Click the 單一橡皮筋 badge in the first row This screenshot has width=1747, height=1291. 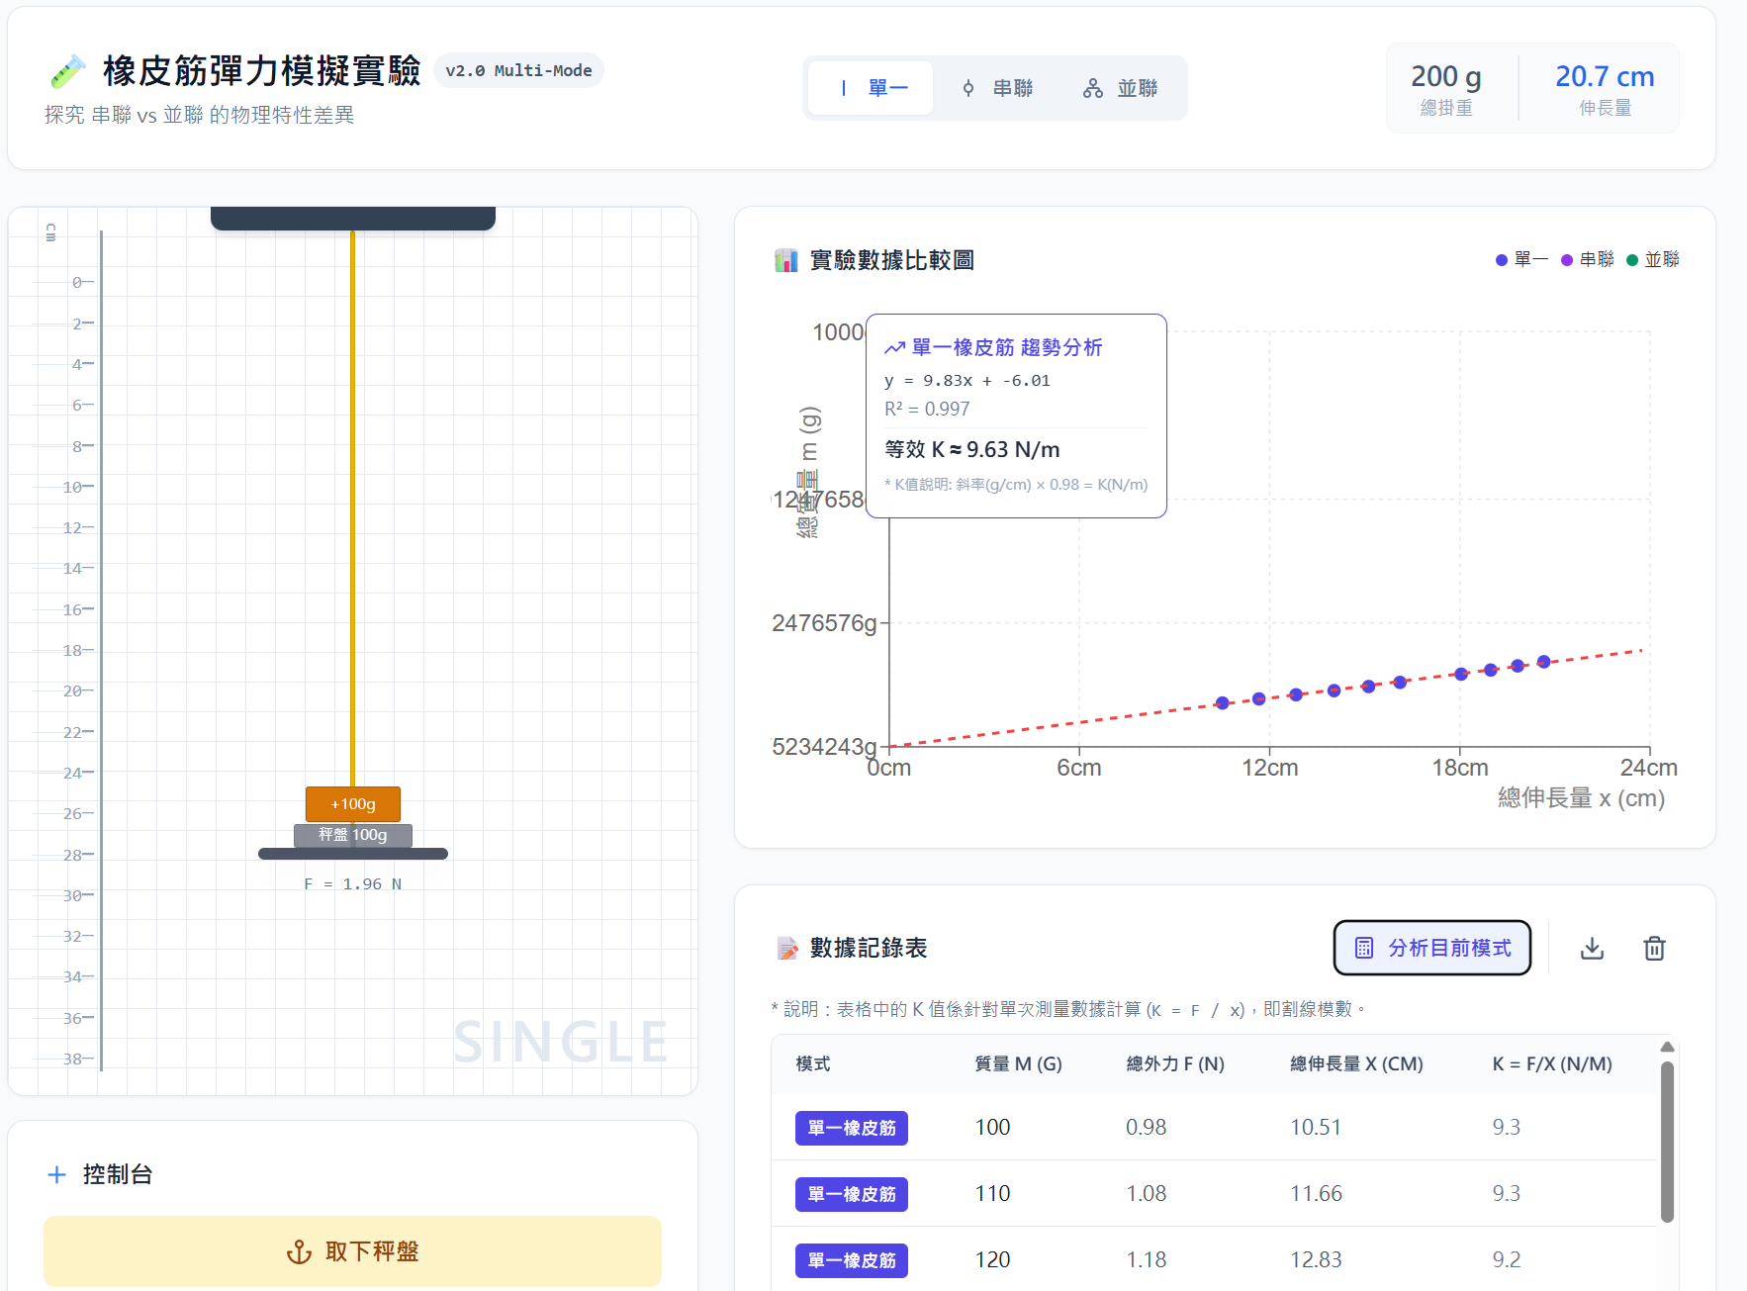[851, 1128]
